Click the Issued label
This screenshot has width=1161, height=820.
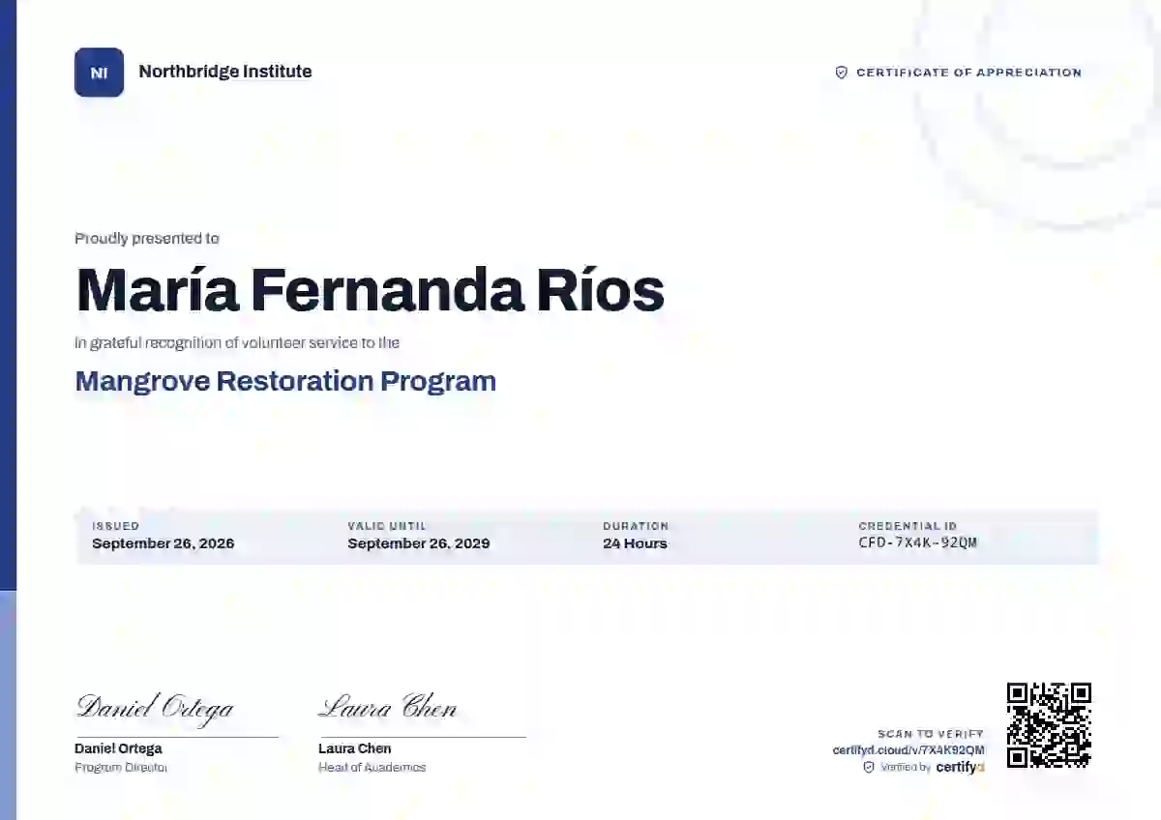click(116, 526)
